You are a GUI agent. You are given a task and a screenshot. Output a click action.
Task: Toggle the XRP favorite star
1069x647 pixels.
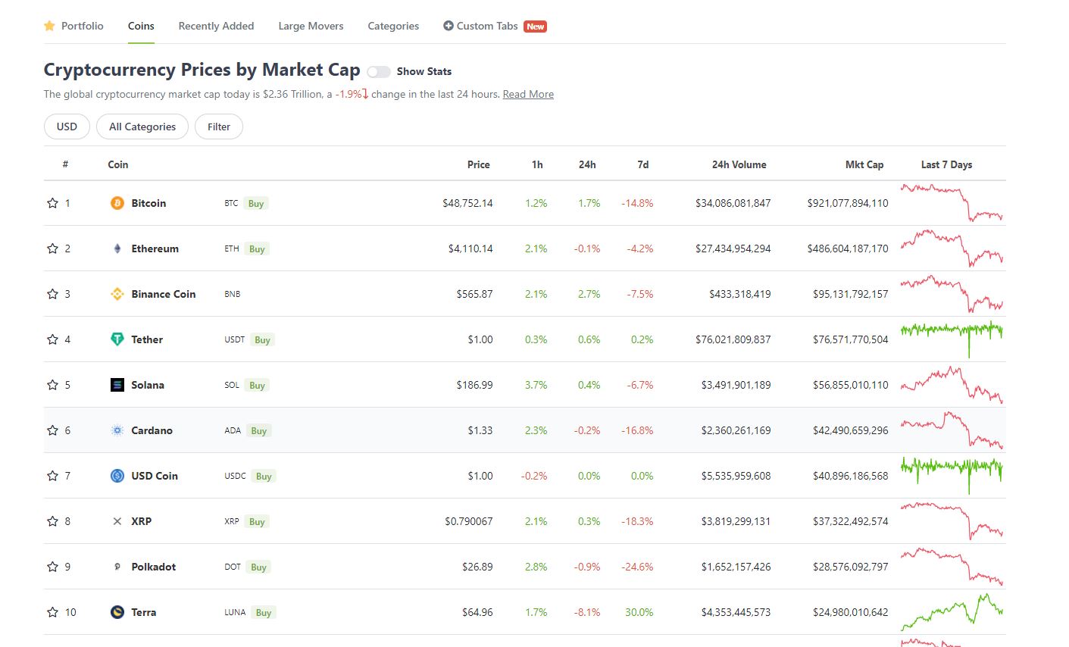[52, 521]
